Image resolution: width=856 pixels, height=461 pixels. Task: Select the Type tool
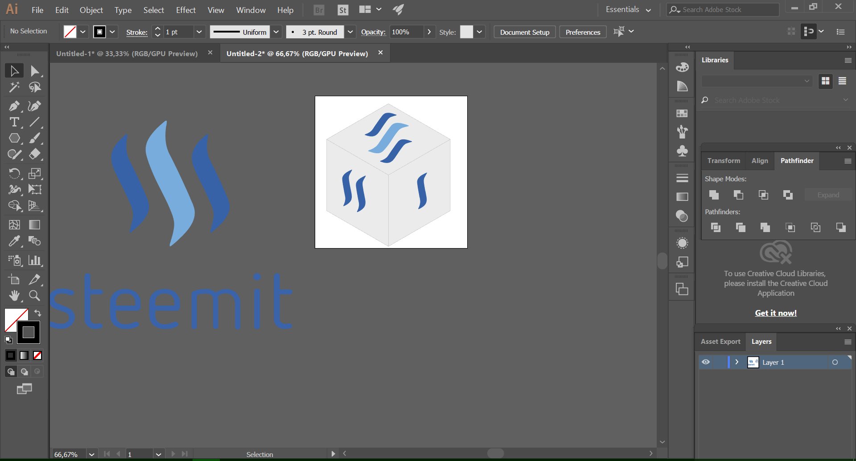tap(14, 122)
